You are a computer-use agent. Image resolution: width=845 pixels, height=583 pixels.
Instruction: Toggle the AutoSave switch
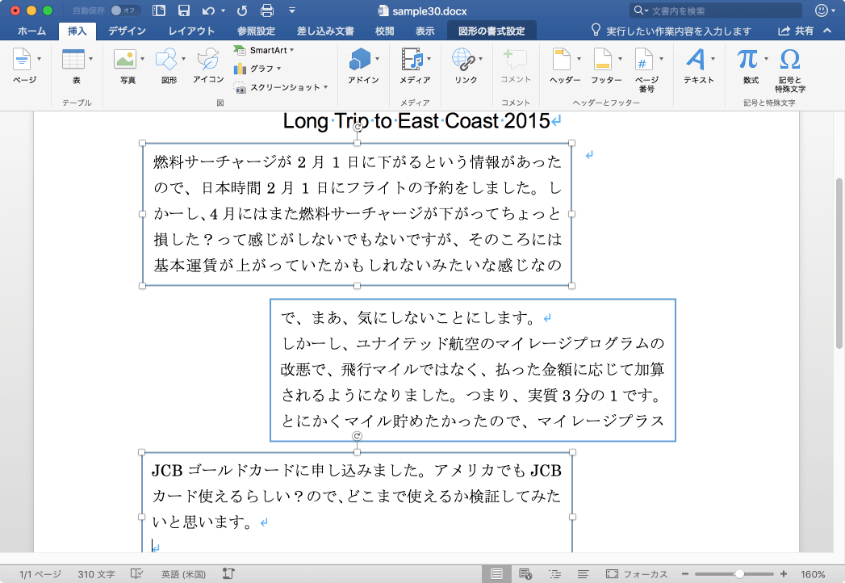click(x=126, y=10)
